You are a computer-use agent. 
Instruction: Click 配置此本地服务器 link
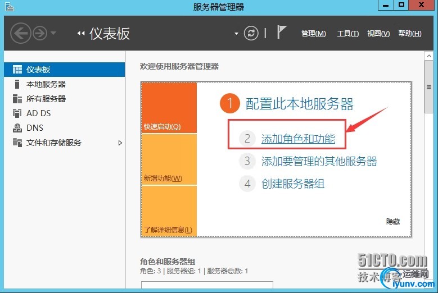(x=300, y=104)
